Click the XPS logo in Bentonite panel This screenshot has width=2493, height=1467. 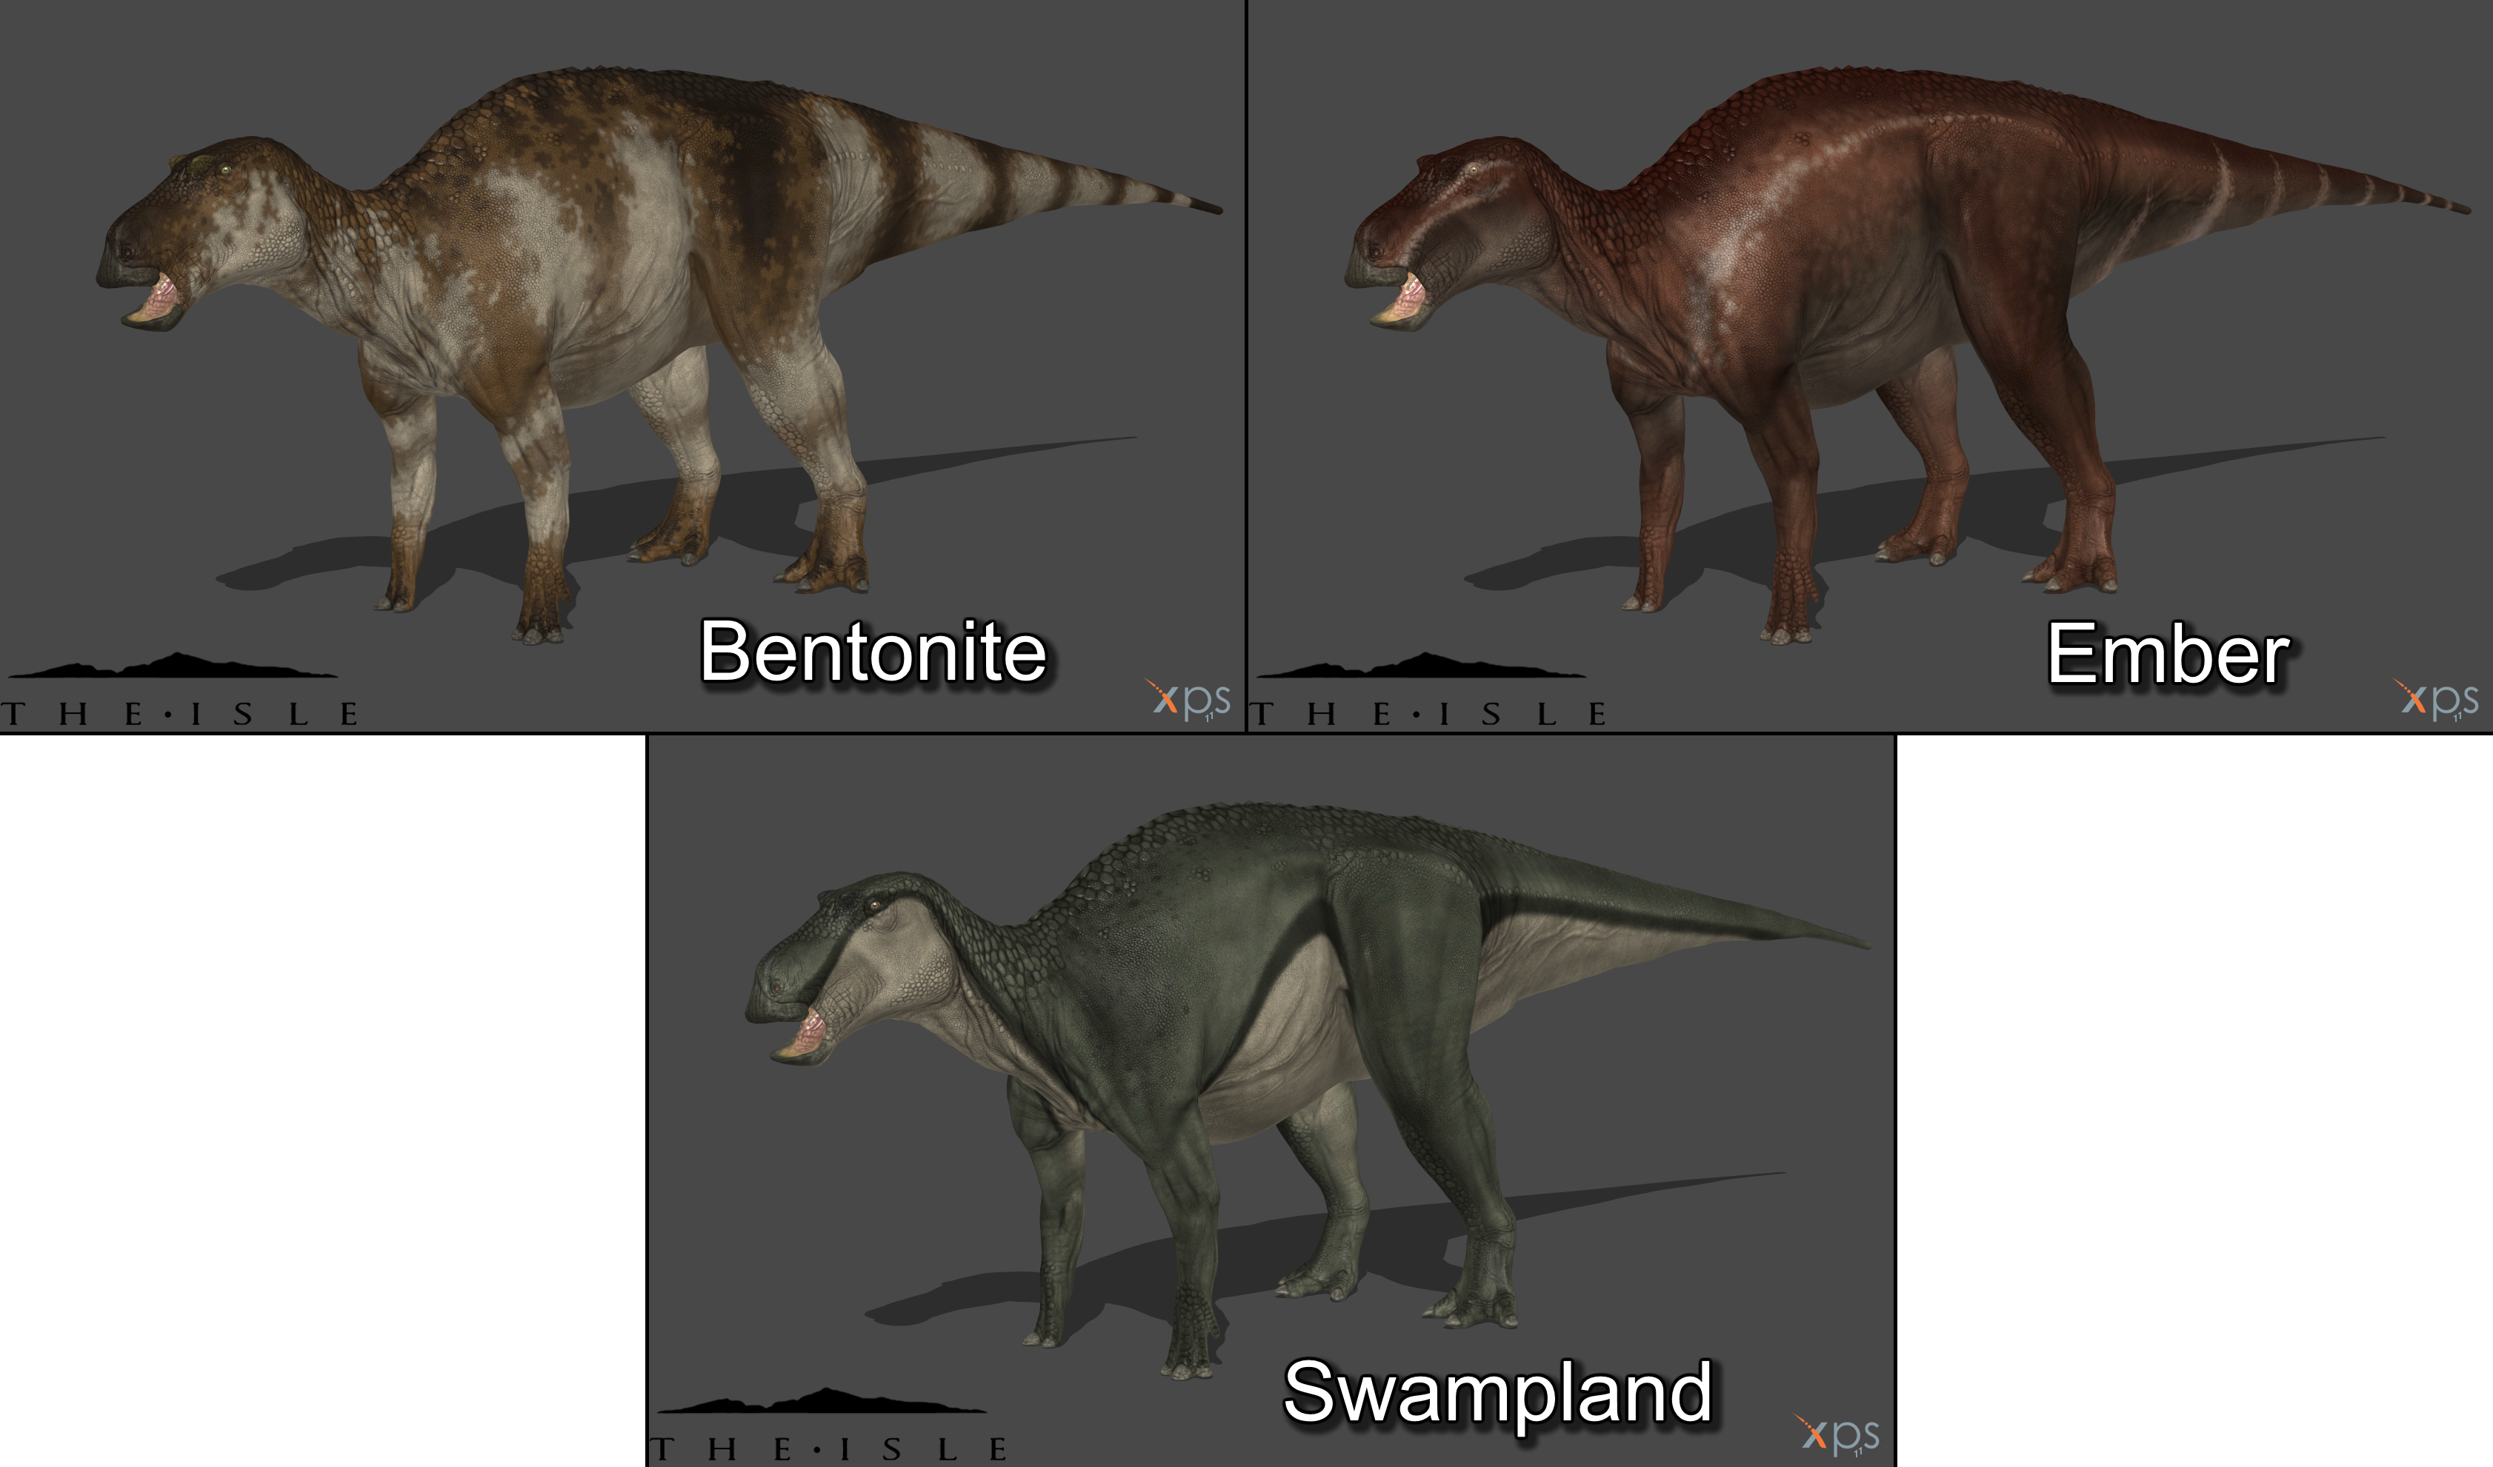point(1188,701)
